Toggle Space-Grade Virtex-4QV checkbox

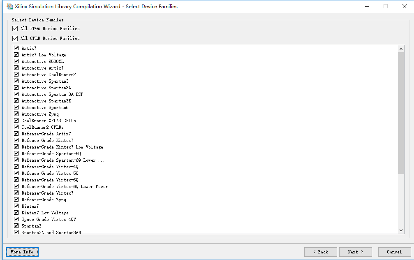tap(16, 219)
